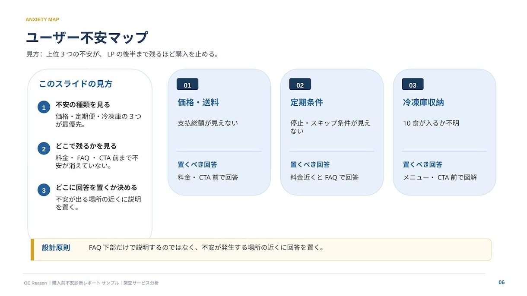
Task: Select the 価格・送料 card heading
Action: [x=198, y=103]
